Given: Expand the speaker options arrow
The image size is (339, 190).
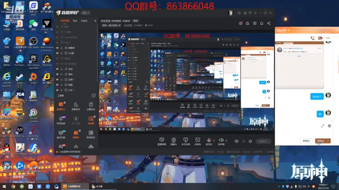Looking at the screenshot, I should (x=226, y=141).
